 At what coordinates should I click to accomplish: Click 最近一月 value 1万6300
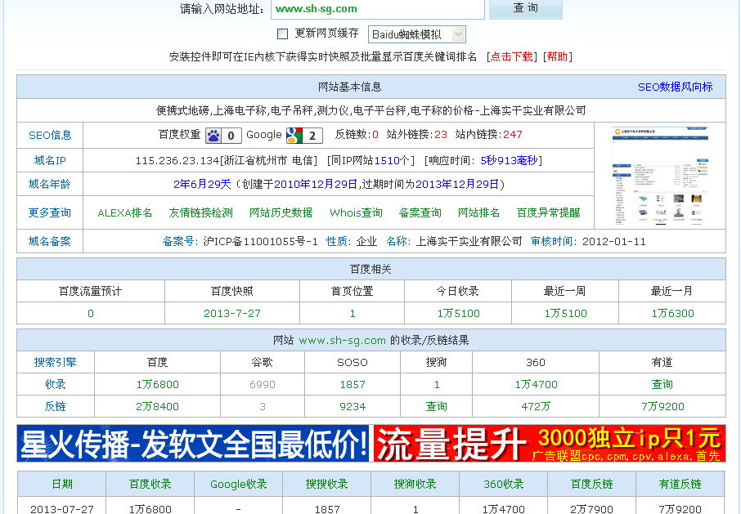(x=672, y=314)
